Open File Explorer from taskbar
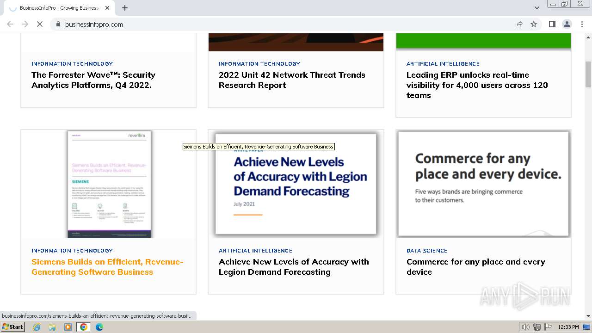The width and height of the screenshot is (592, 333). (x=52, y=327)
